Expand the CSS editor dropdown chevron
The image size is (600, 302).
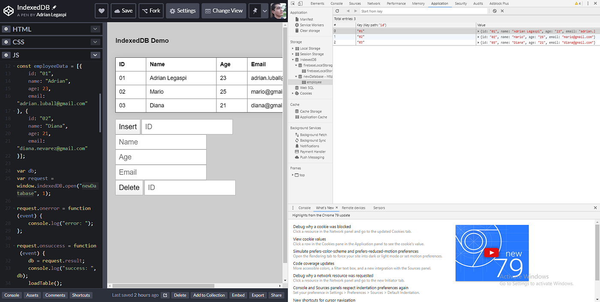tap(96, 42)
